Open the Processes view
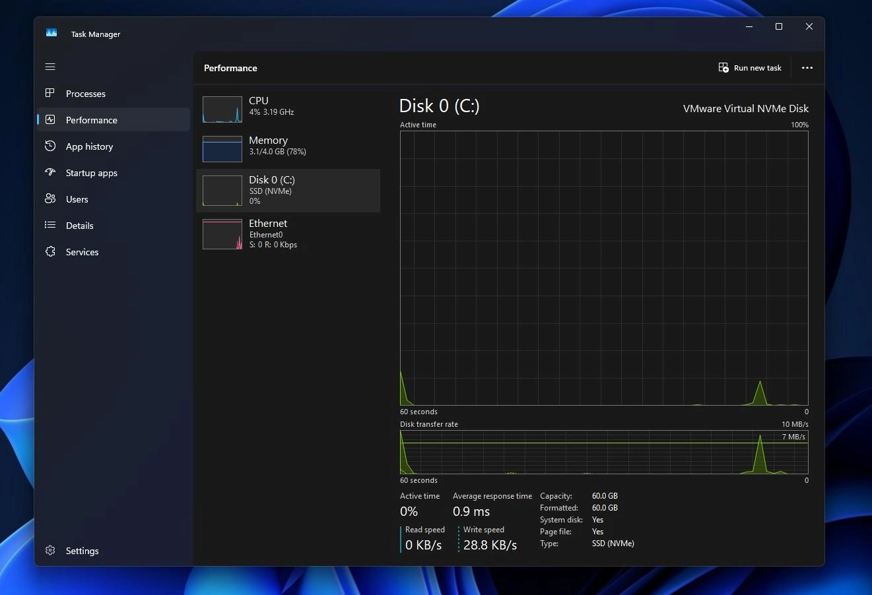Image resolution: width=872 pixels, height=595 pixels. click(84, 93)
